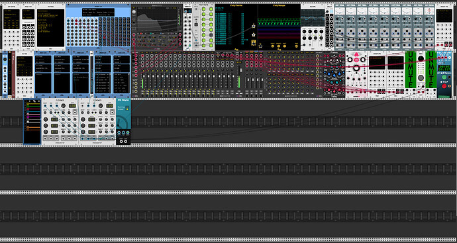Viewport: 457px width, 243px height.
Task: Click scrollbar in rightmost blue MIDI module list
Action: (x=129, y=83)
